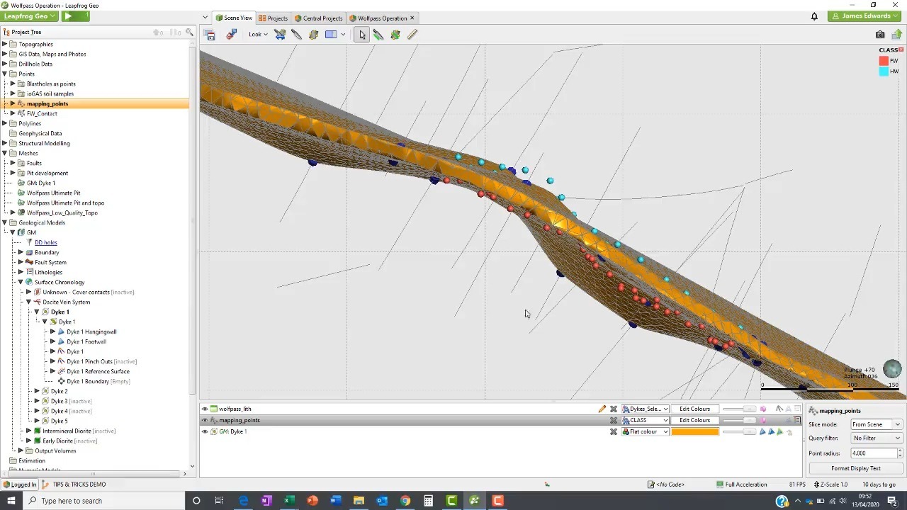Screen dimensions: 907x510
Task: Click the draw plane polygon icon
Action: tap(313, 34)
